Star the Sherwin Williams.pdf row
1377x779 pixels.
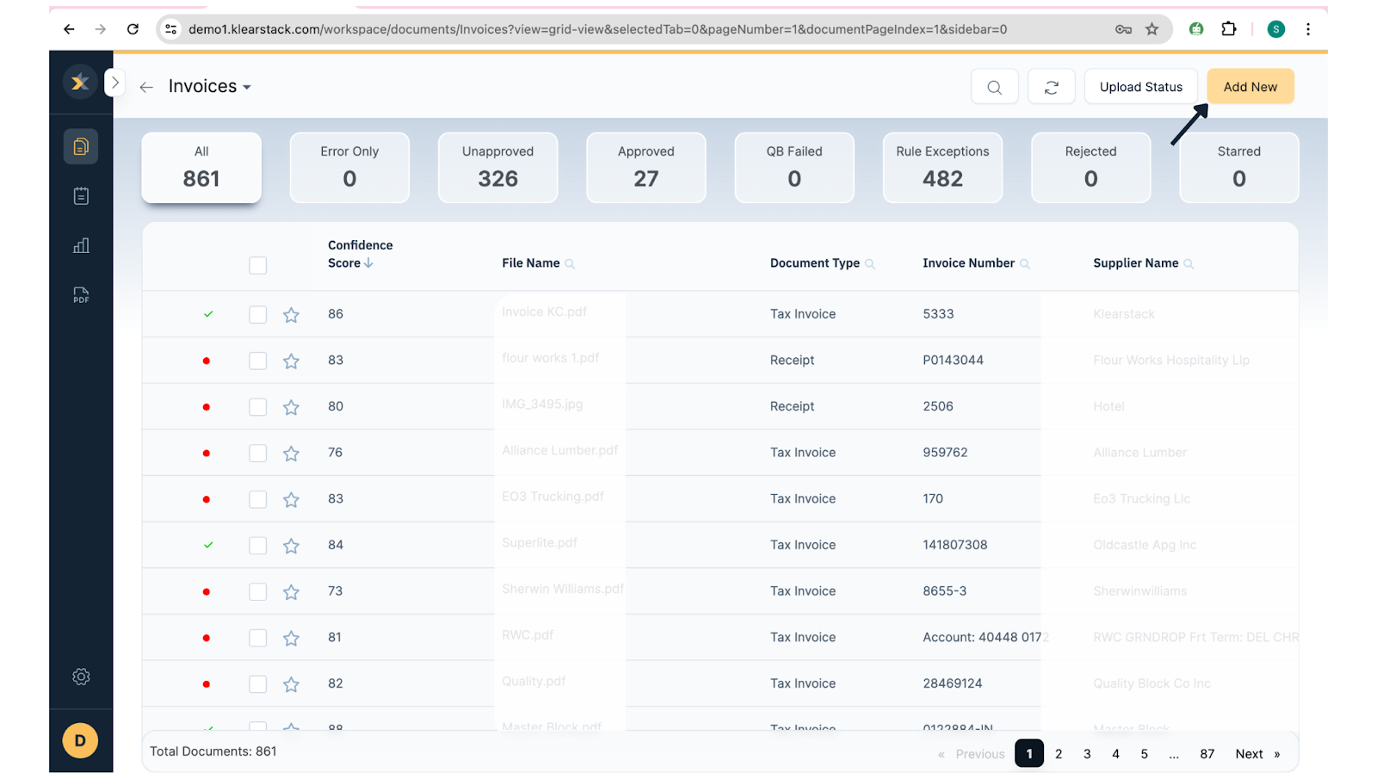291,592
